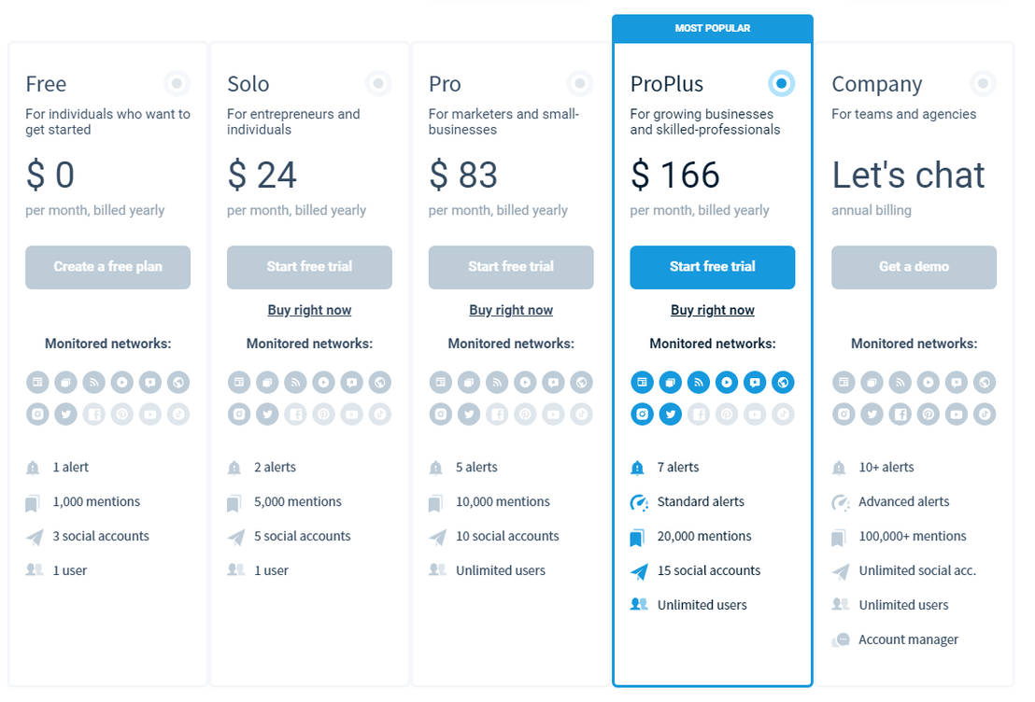
Task: Click the Account manager chat icon
Action: point(842,639)
